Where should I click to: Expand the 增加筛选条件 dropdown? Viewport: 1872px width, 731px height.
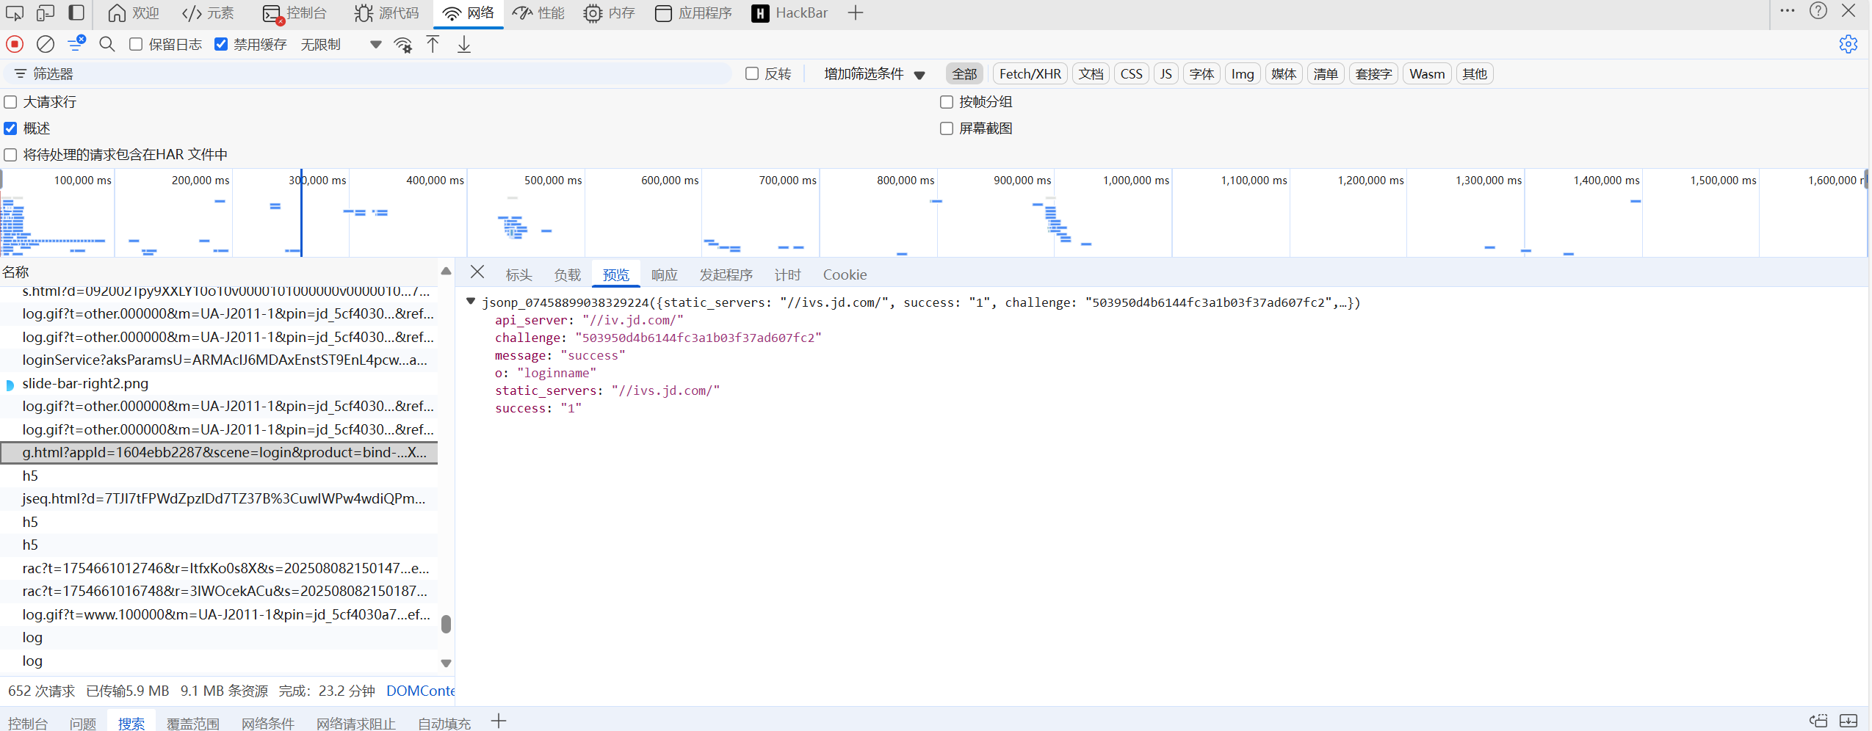(874, 74)
